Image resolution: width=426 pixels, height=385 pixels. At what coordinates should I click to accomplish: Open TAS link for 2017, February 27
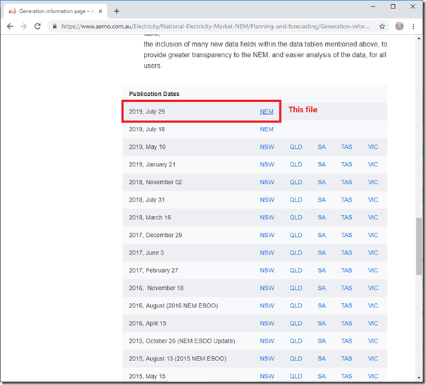click(x=347, y=271)
